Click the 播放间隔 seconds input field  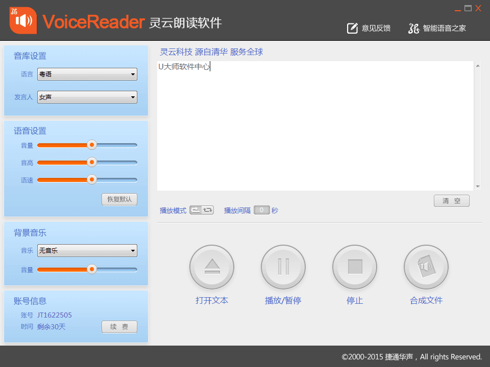click(261, 210)
